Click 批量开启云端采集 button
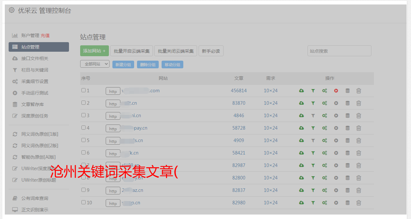This screenshot has height=219, width=411. point(132,51)
